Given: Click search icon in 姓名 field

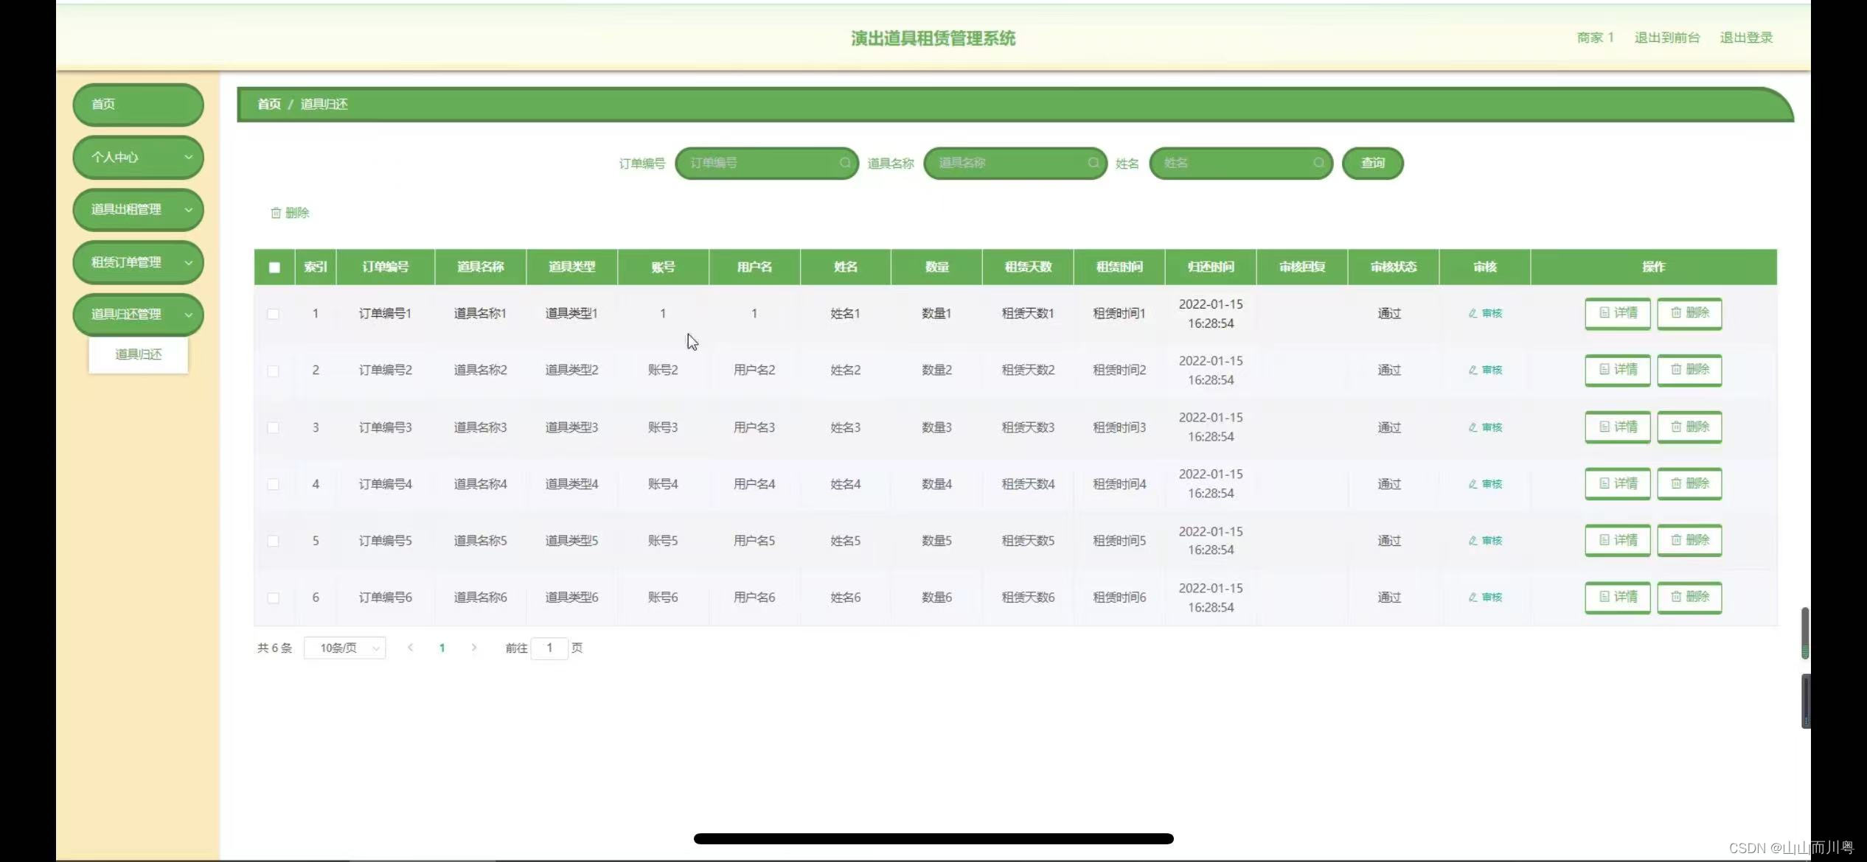Looking at the screenshot, I should [x=1319, y=163].
